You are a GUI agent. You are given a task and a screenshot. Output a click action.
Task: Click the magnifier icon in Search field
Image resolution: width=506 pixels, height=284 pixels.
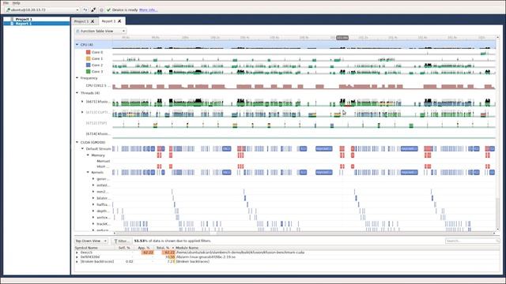pos(497,241)
